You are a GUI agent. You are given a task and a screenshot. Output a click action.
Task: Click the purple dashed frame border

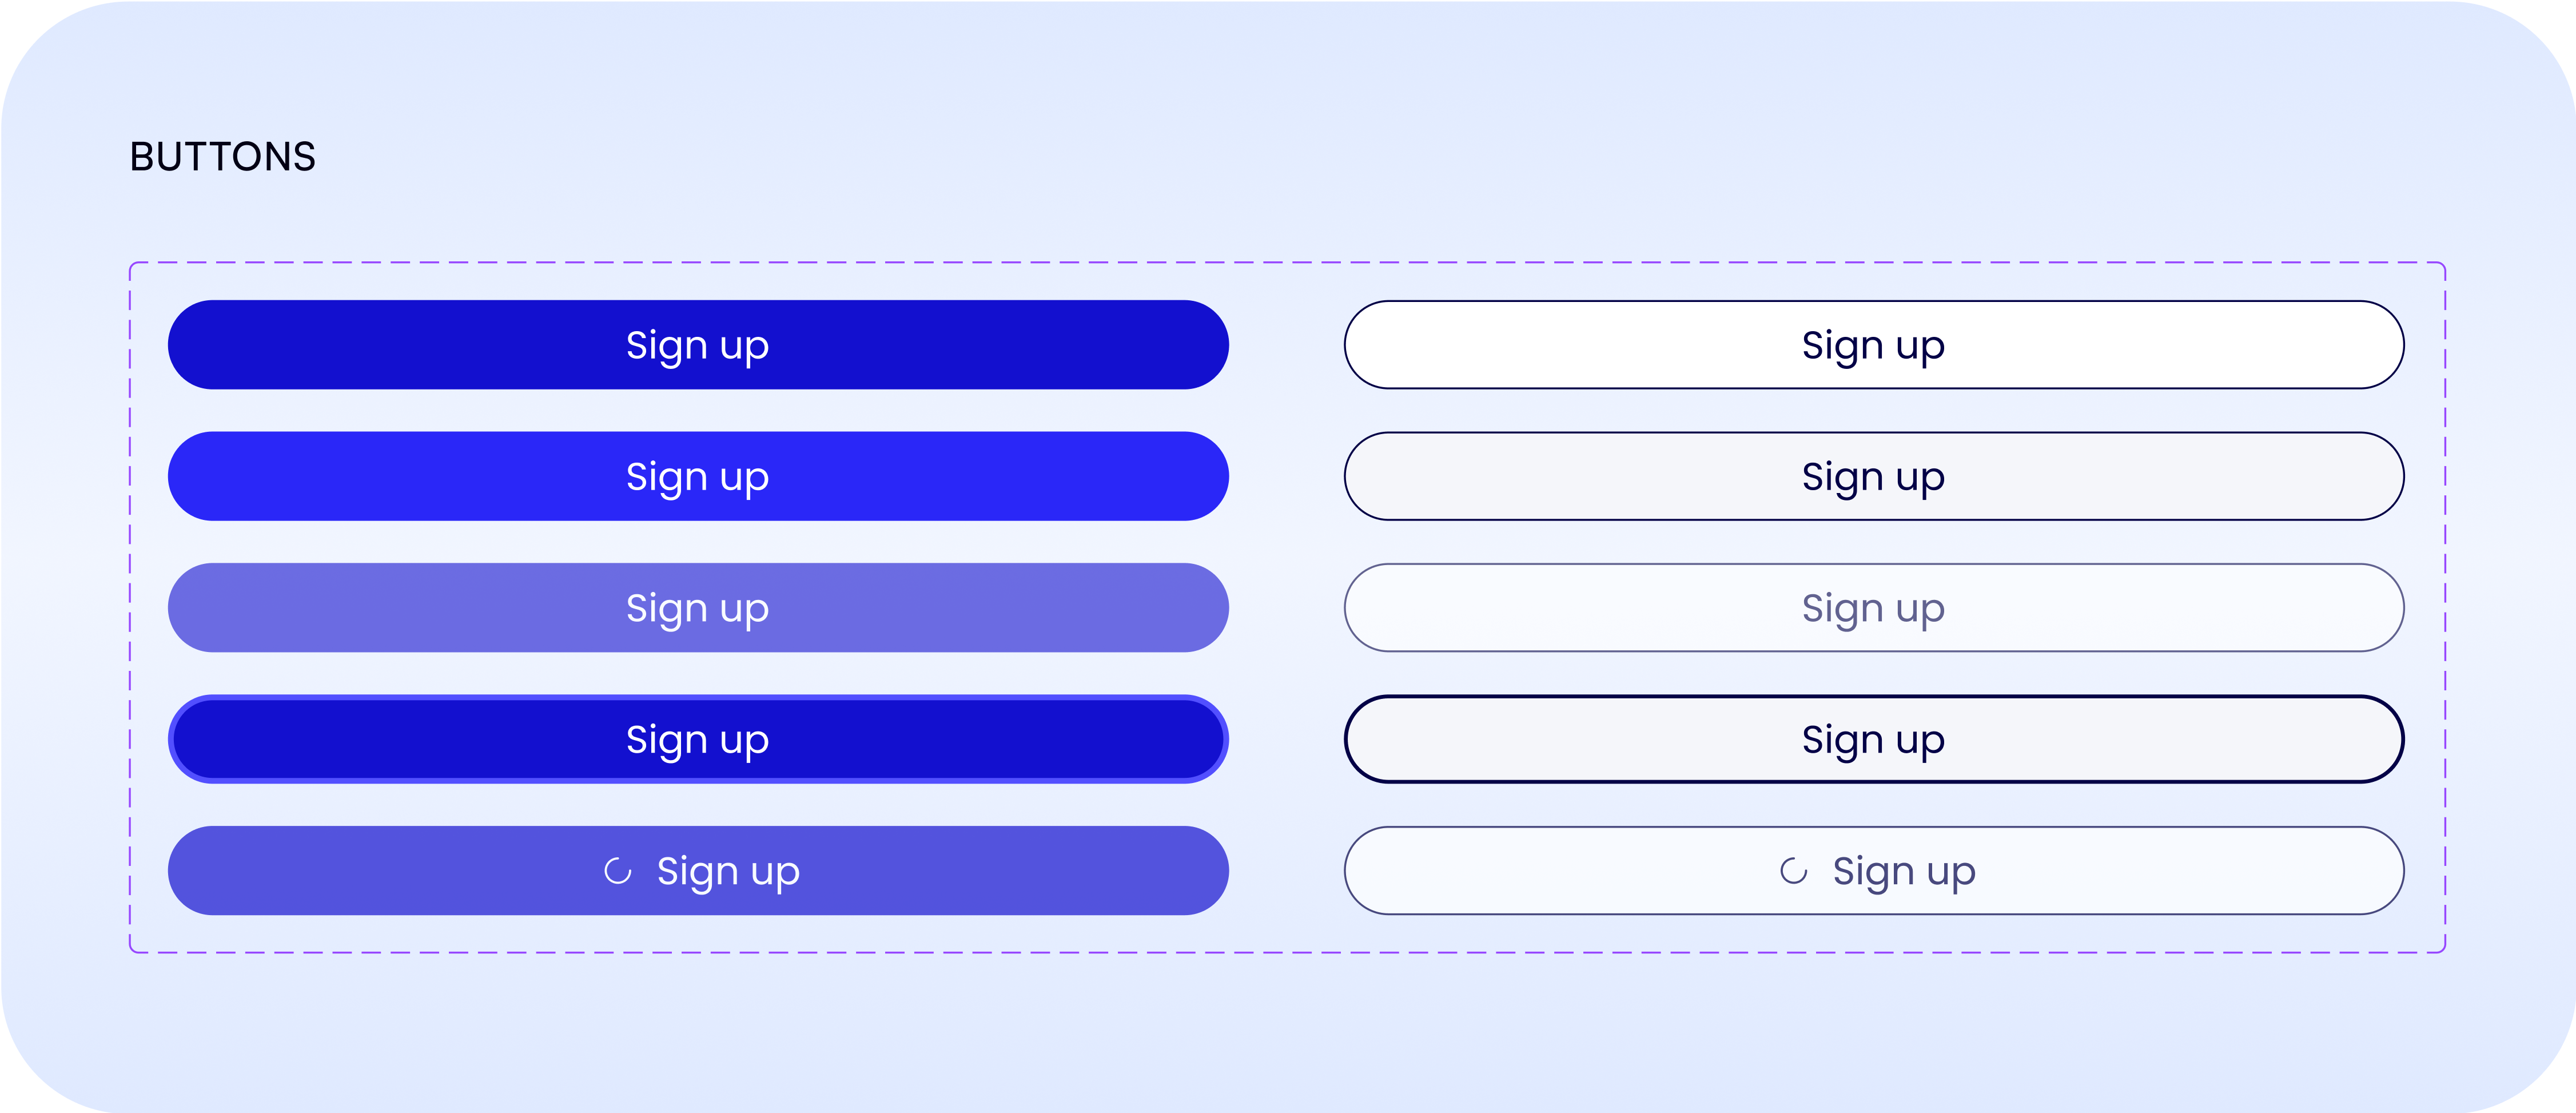[1287, 263]
